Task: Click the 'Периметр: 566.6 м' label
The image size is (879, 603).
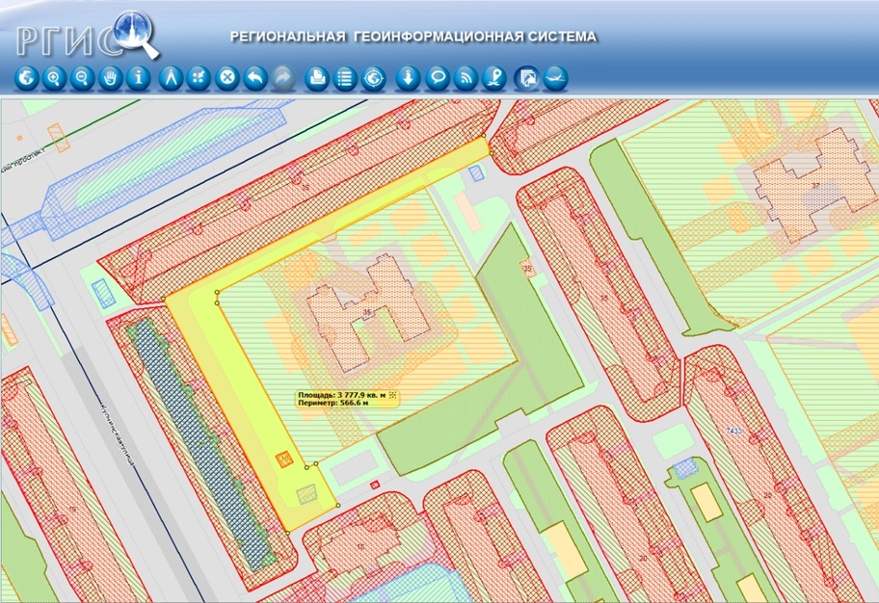Action: (x=333, y=403)
